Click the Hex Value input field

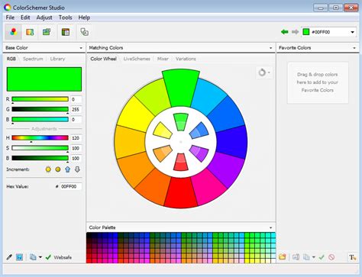click(71, 186)
